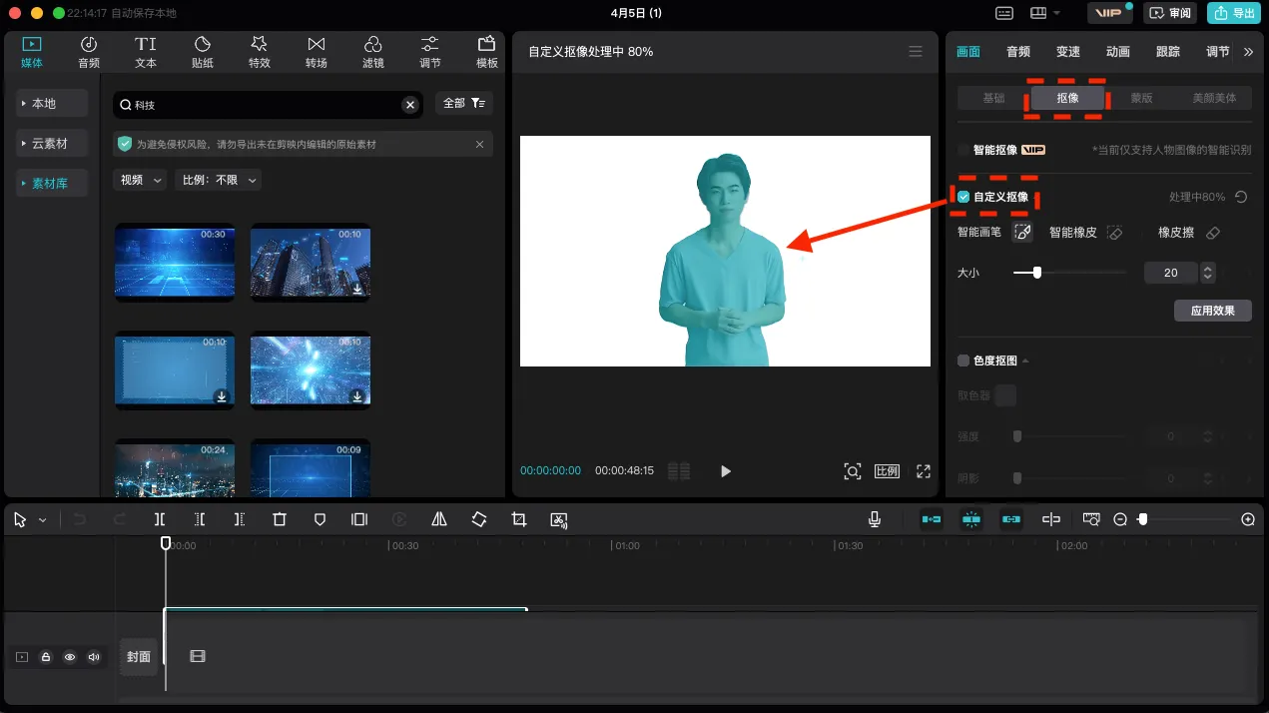Open the preview panel hamburger menu

[916, 51]
